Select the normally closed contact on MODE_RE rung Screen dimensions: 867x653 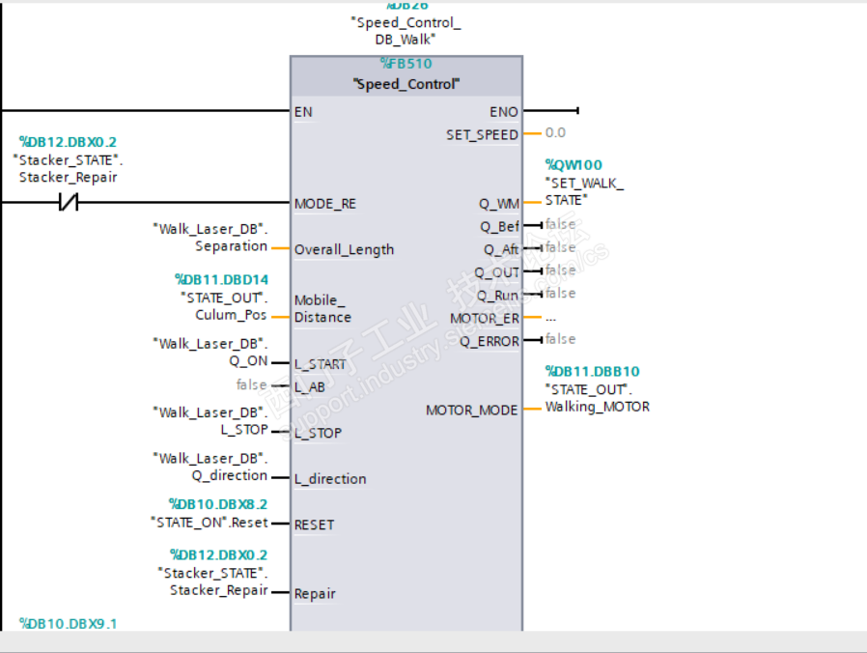[x=69, y=202]
